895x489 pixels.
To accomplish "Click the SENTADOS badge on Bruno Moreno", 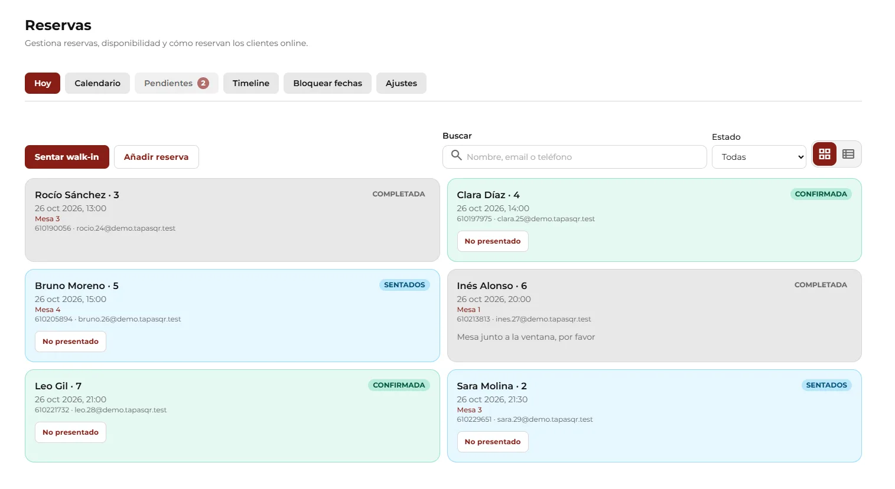I will point(405,285).
